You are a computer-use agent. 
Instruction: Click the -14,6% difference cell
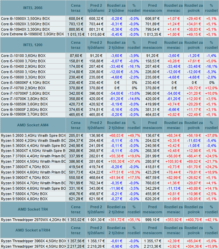[134, 99]
